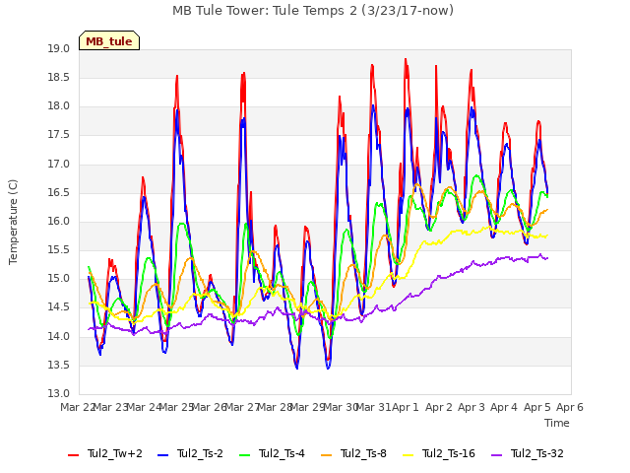Click the Time axis label
The height and width of the screenshot is (473, 630).
tap(557, 423)
